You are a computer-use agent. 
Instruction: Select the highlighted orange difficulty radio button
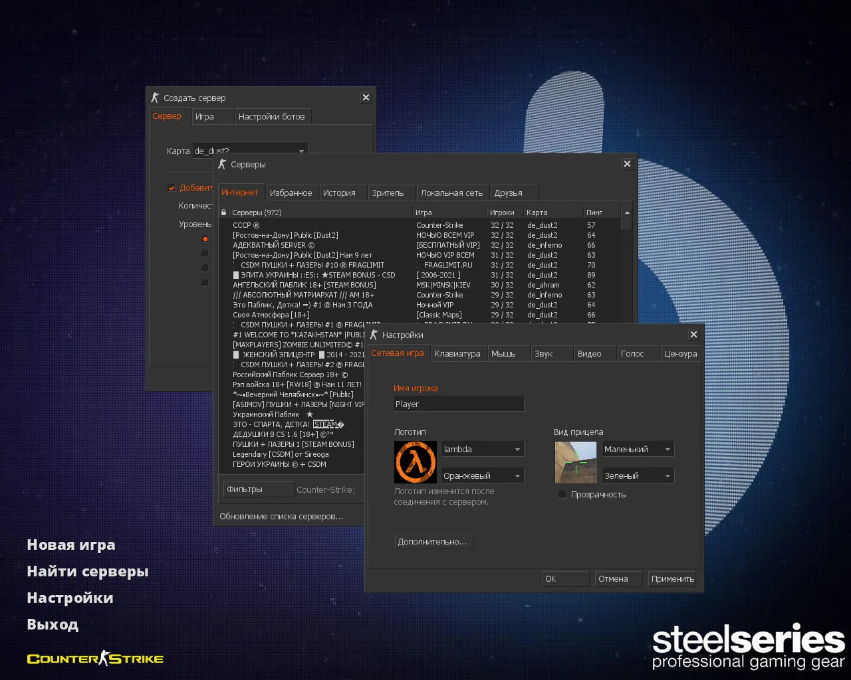click(x=205, y=239)
